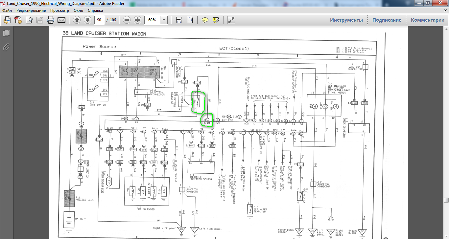Click total page count '106' text

click(113, 20)
